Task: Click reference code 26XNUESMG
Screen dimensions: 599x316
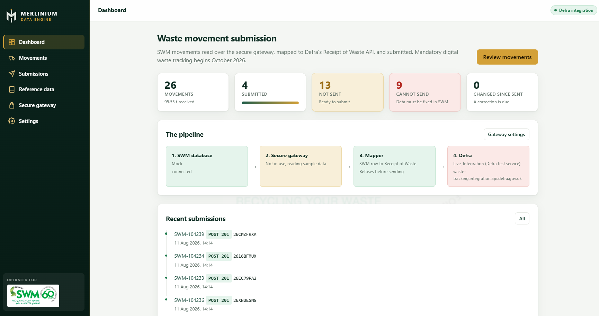Action: point(245,300)
